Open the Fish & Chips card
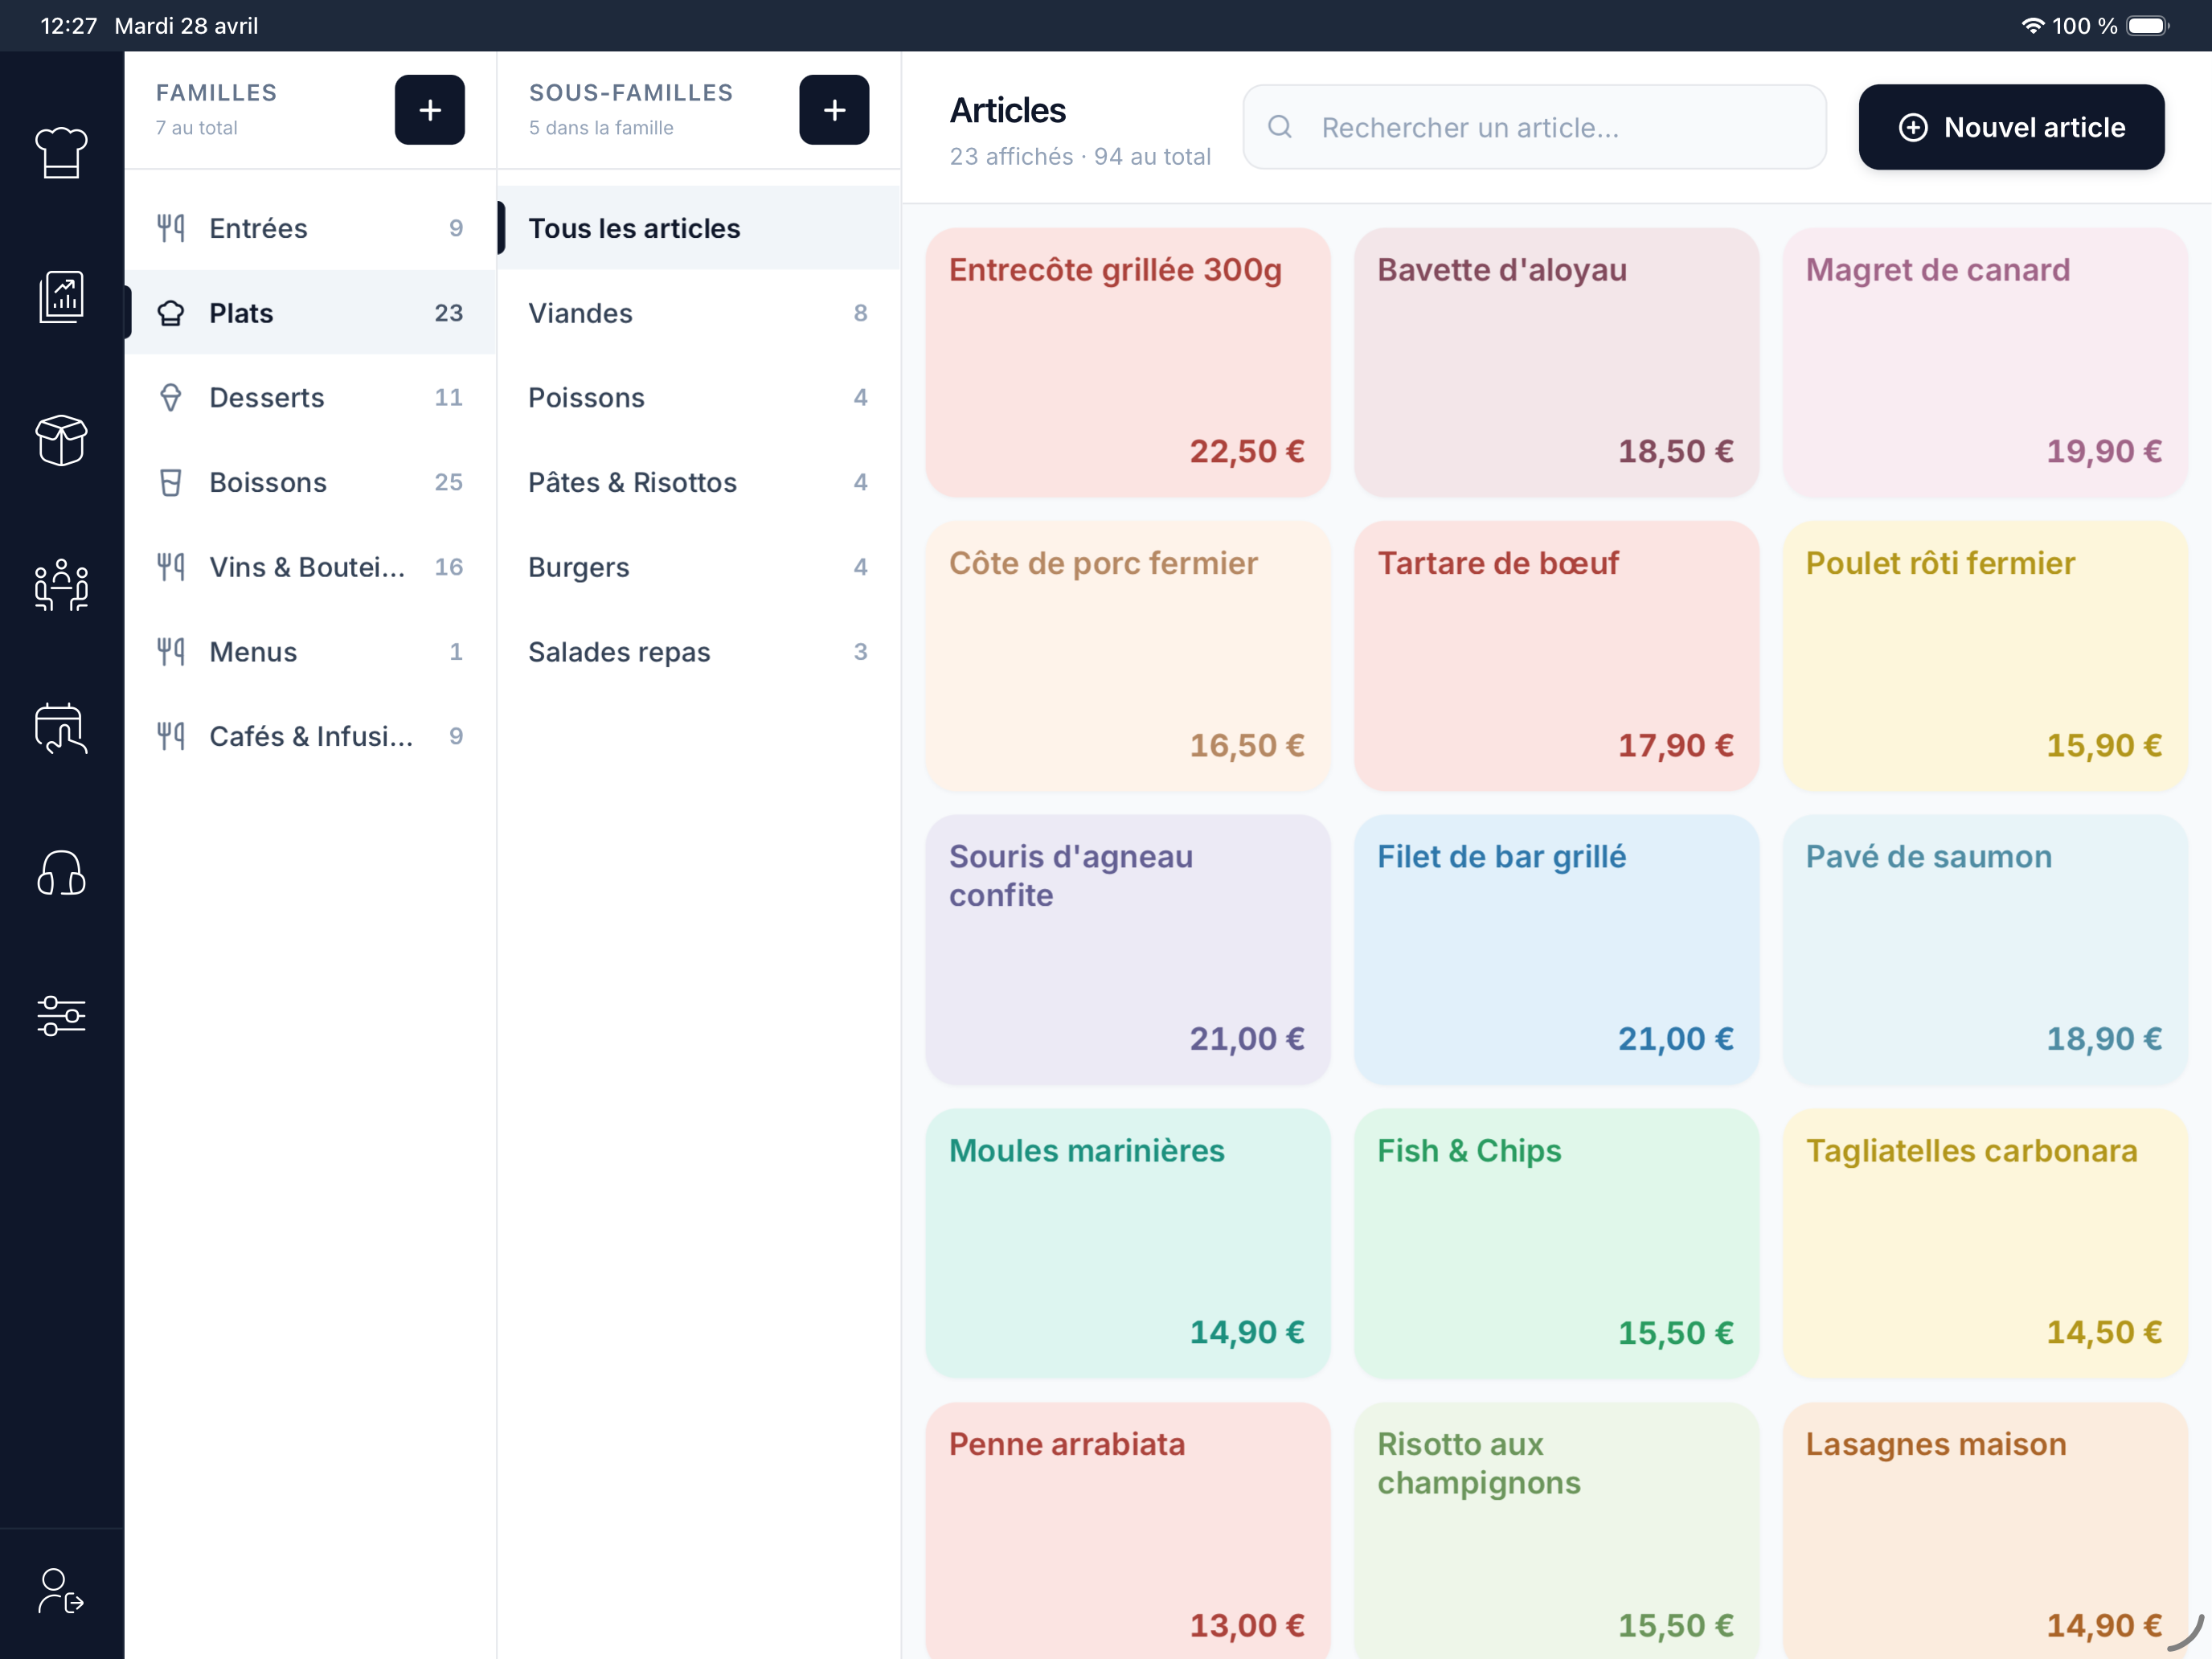This screenshot has height=1659, width=2212. 1556,1243
